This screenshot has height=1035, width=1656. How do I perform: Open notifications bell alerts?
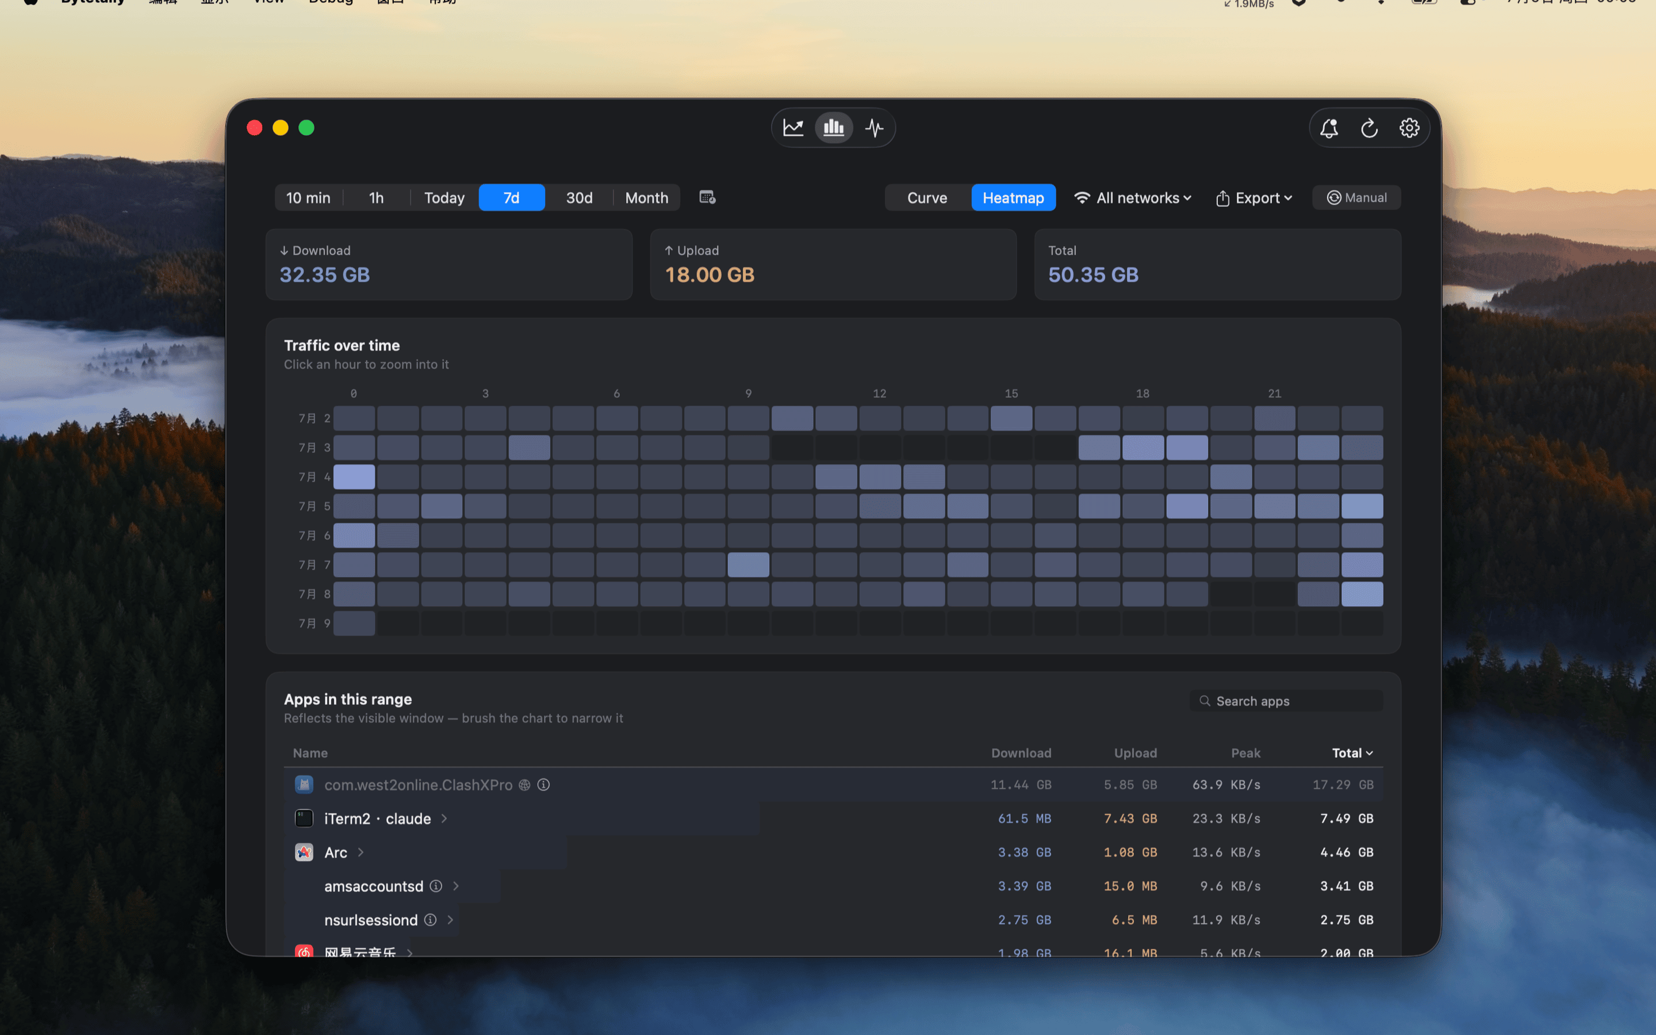(x=1329, y=128)
